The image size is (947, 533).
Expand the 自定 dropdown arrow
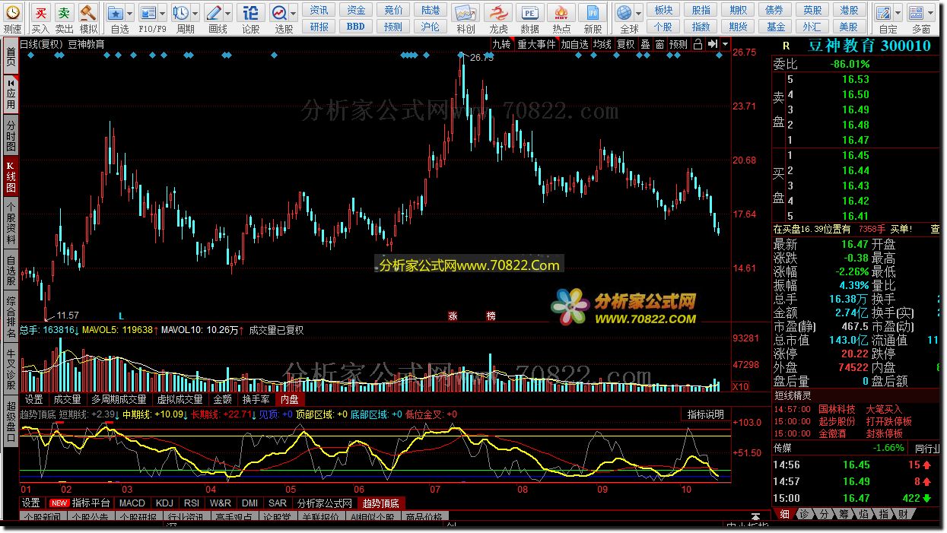tap(898, 14)
